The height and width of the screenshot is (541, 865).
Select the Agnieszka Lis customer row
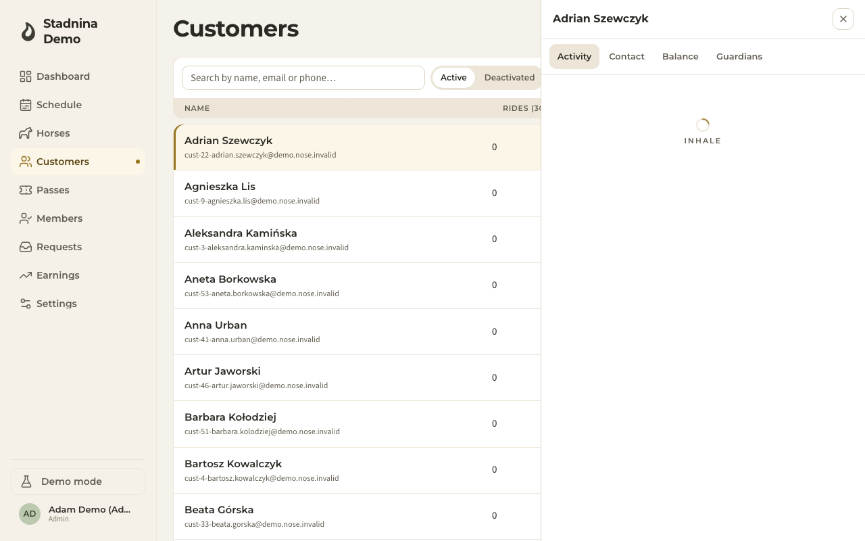pos(357,193)
